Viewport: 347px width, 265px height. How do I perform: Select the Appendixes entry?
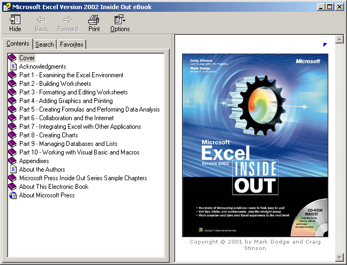tap(34, 161)
